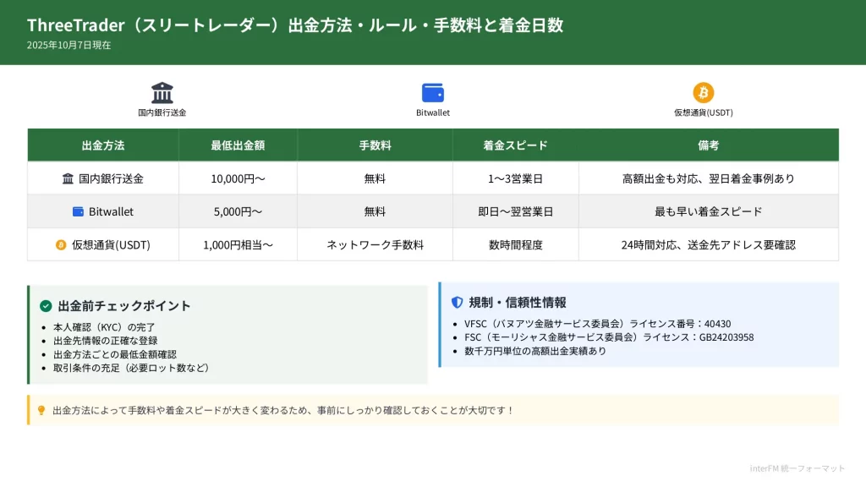Click the InterFM 統一フォーマット footer text
Image resolution: width=866 pixels, height=487 pixels.
(x=797, y=468)
